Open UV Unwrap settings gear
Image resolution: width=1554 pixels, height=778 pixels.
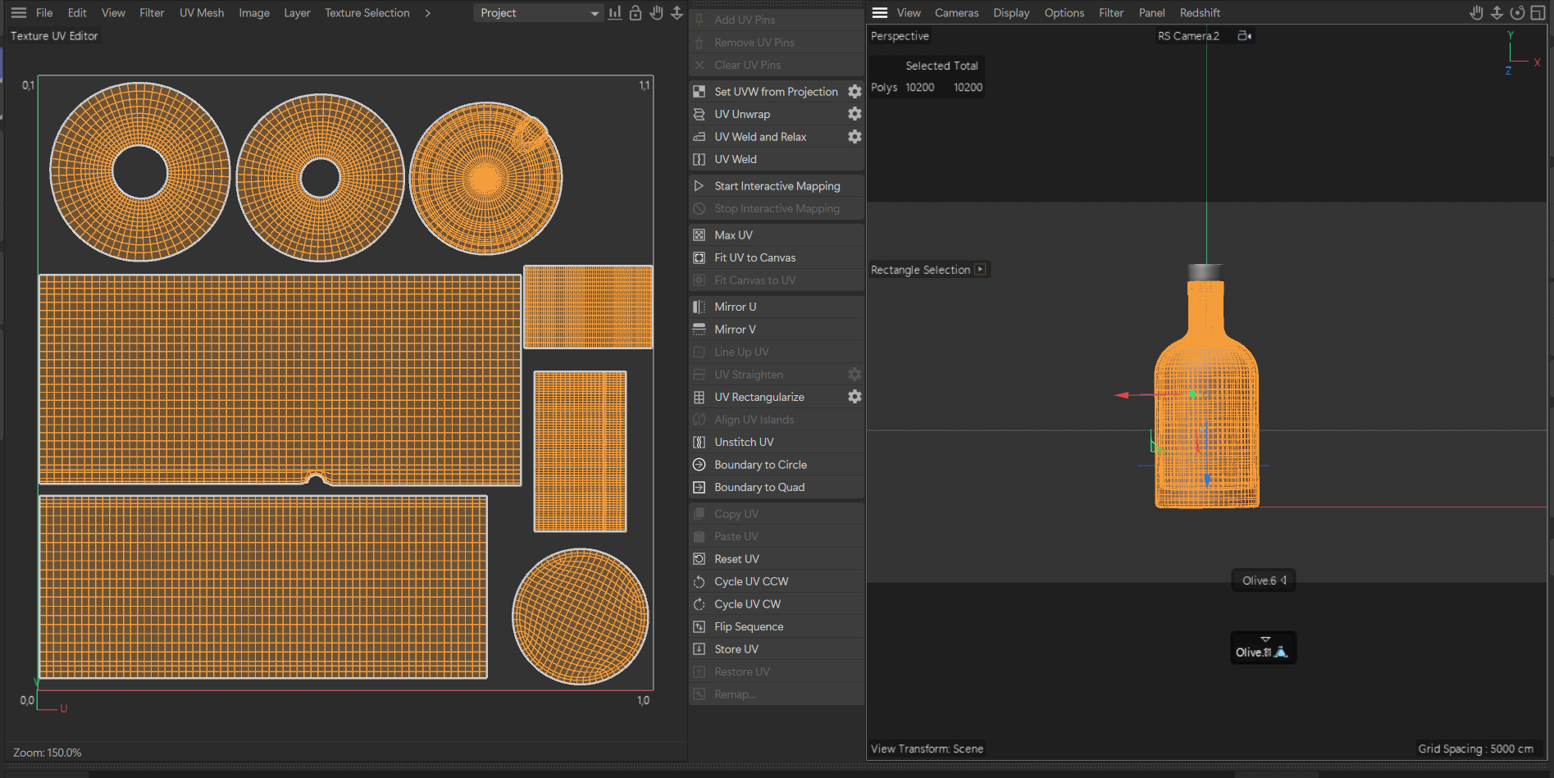(x=854, y=114)
